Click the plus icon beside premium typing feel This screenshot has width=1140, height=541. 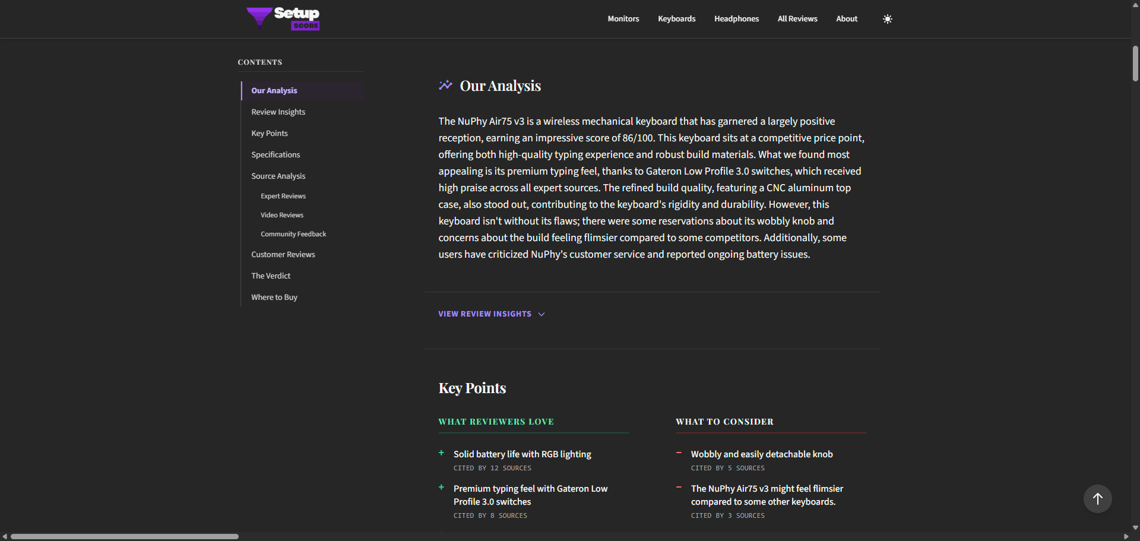click(441, 488)
